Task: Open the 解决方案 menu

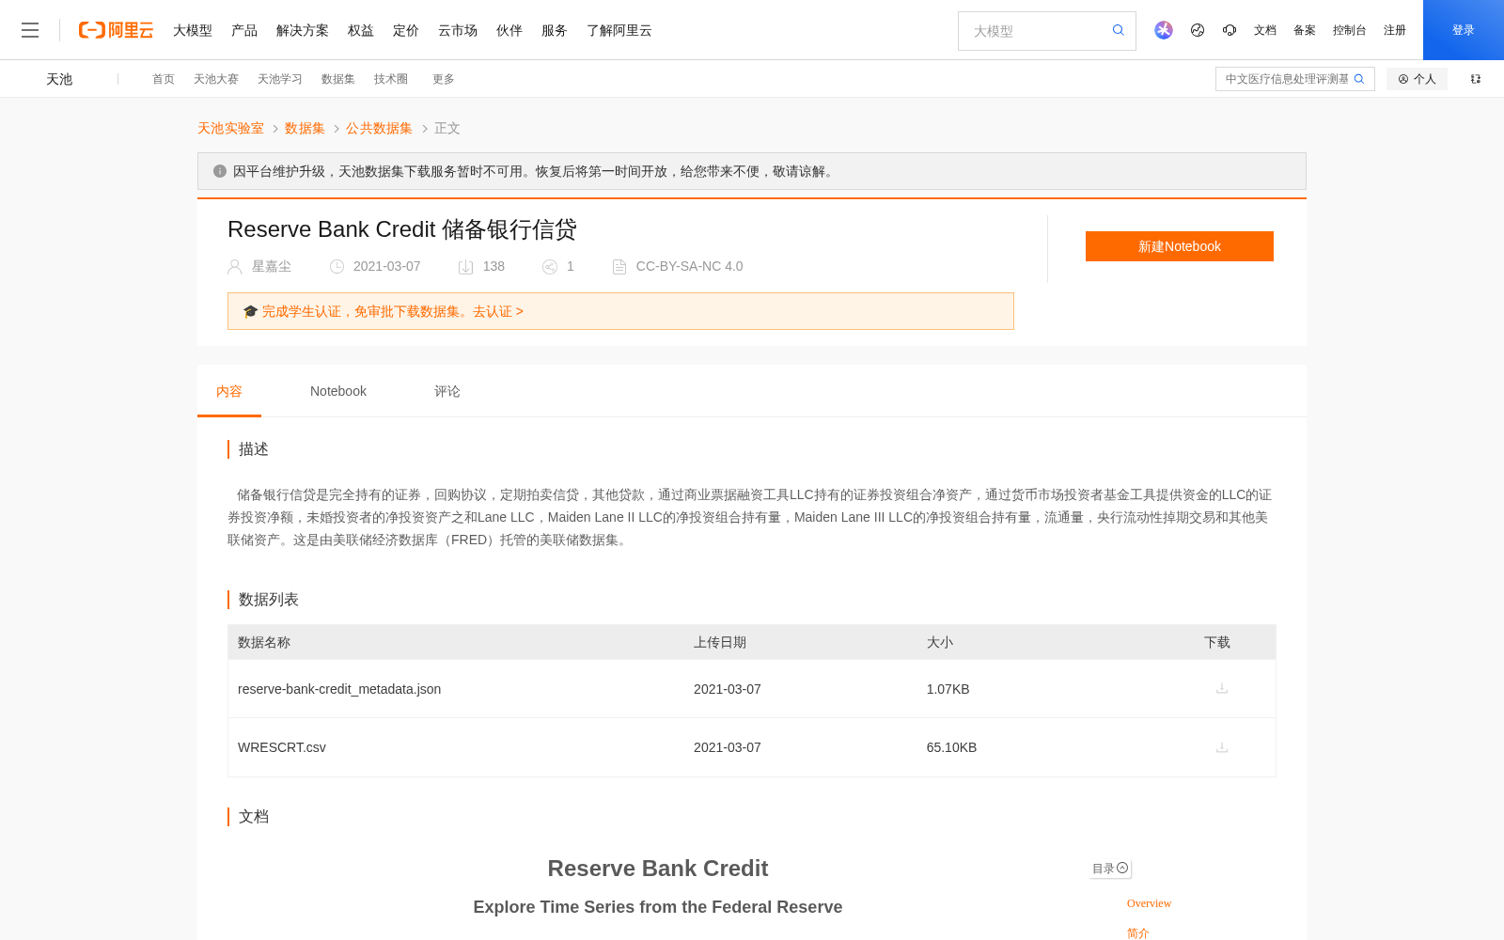Action: click(x=303, y=30)
